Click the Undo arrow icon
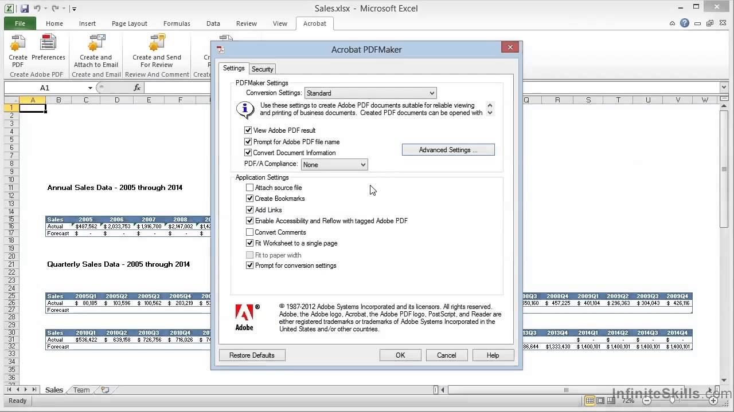This screenshot has width=734, height=412. click(x=37, y=9)
